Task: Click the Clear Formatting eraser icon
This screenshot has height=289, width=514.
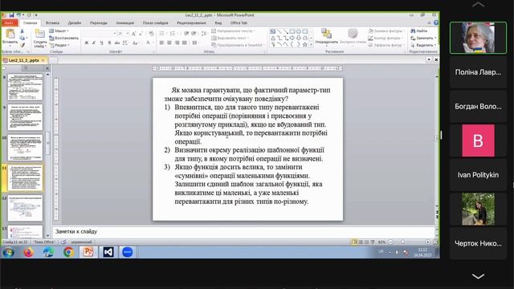Action: (x=151, y=34)
